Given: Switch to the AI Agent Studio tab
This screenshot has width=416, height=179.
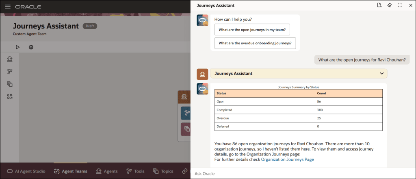Looking at the screenshot, I should [26, 171].
